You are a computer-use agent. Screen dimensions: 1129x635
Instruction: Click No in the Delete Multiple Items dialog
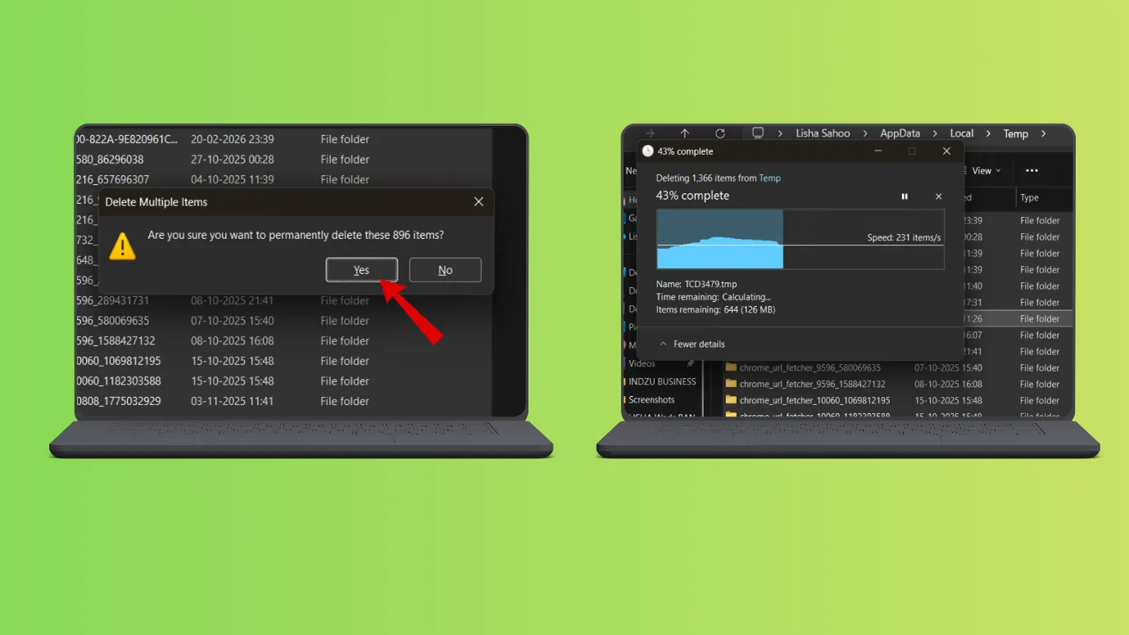(445, 270)
